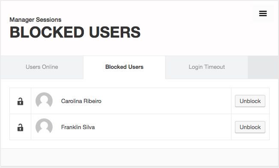
Task: Select the Franklin Silva table row
Action: [x=139, y=127]
